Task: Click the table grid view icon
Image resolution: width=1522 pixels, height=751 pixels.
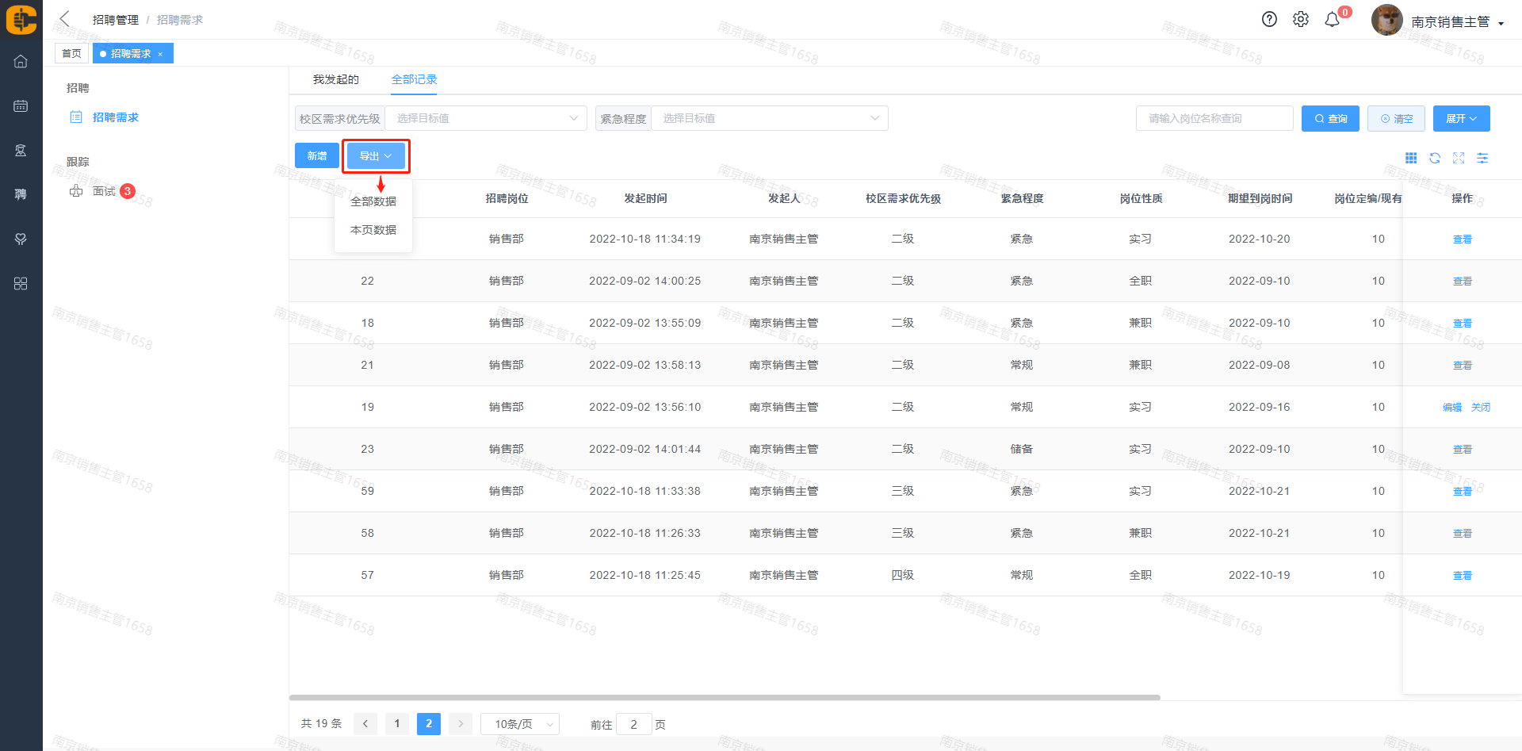Action: click(1411, 159)
